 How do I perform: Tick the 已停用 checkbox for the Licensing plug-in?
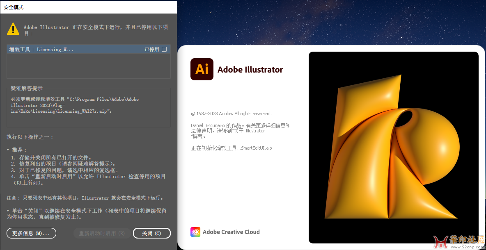164,49
